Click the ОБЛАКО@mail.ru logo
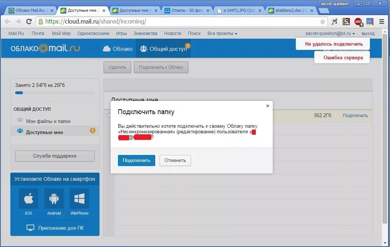This screenshot has width=390, height=247. tap(45, 48)
